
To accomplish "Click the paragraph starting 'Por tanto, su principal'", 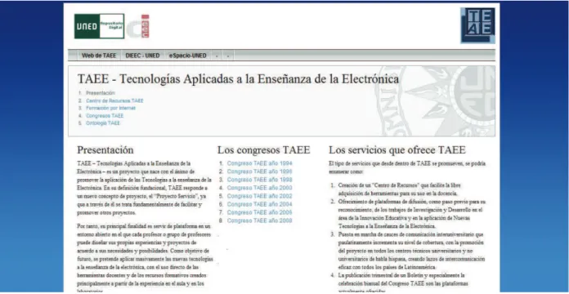I will (145, 259).
